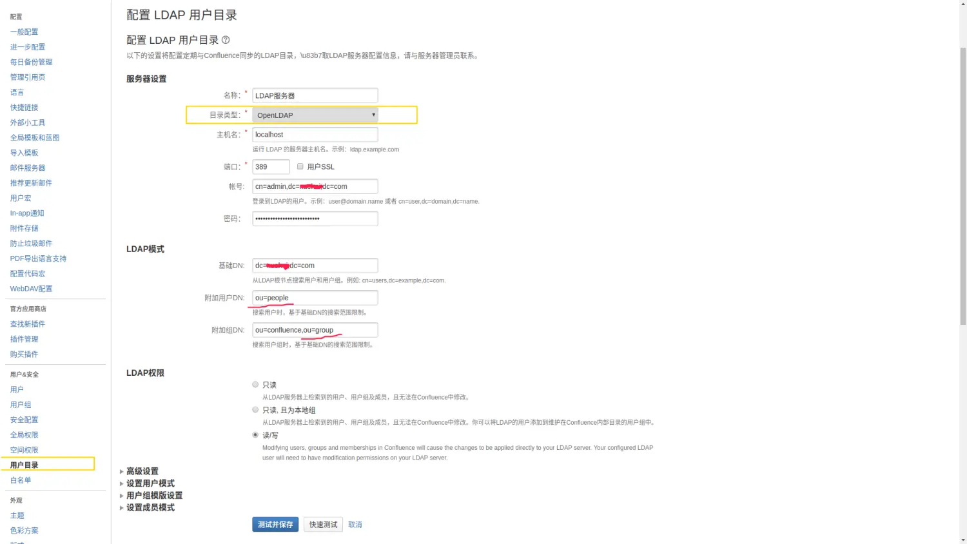The image size is (967, 544).
Task: Open 配置代码宏 in the sidebar
Action: coord(28,274)
